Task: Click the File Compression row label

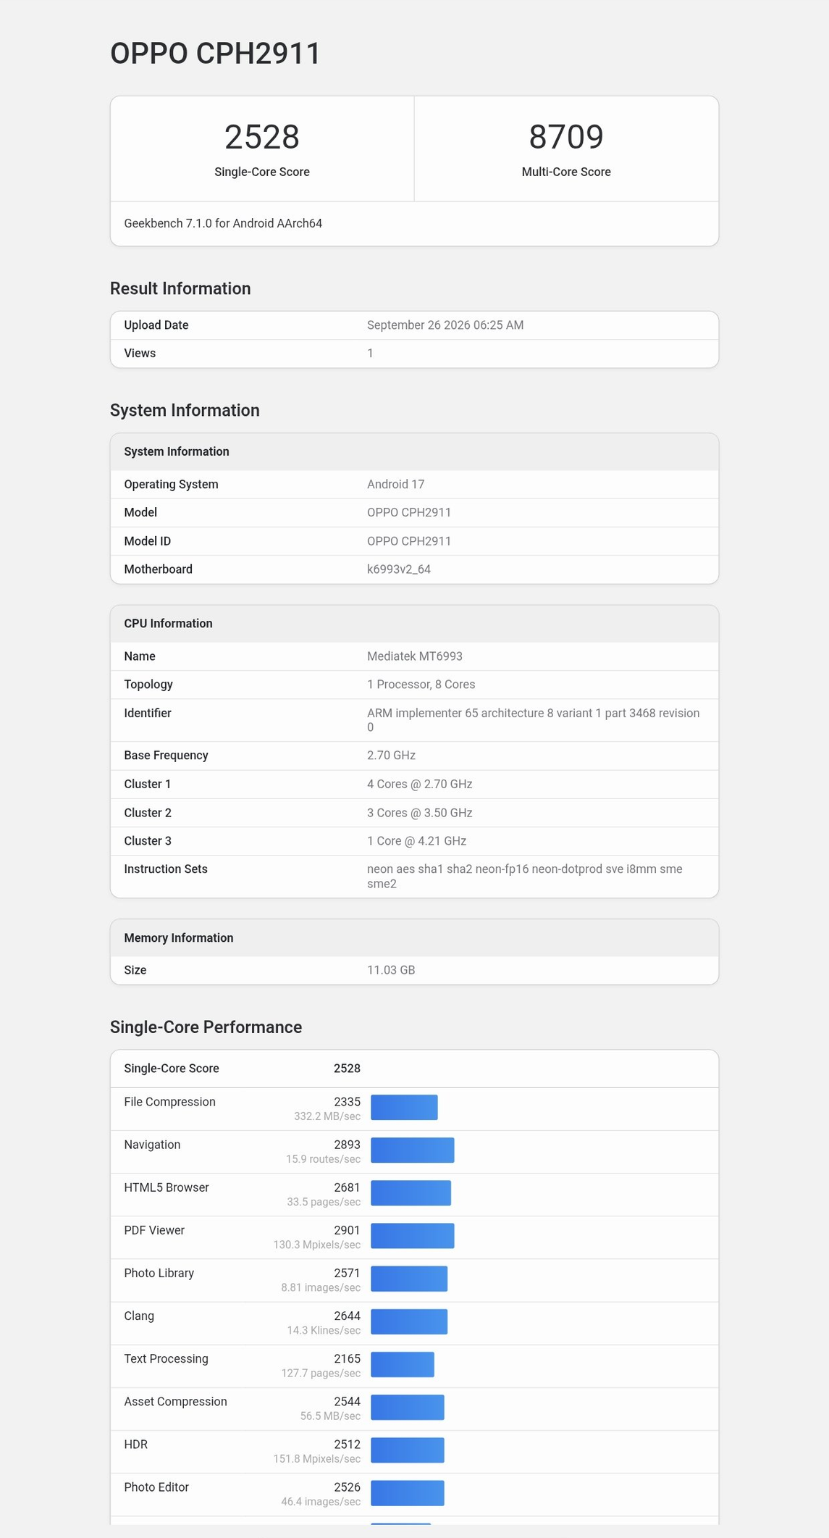Action: (x=169, y=1102)
